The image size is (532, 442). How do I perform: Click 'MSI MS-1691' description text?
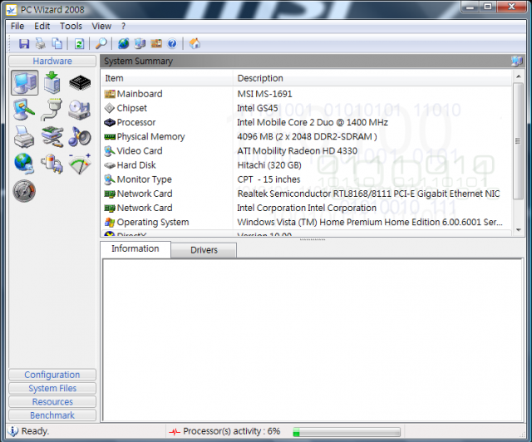(264, 94)
